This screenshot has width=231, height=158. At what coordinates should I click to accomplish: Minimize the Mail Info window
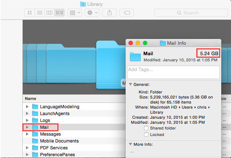138,43
